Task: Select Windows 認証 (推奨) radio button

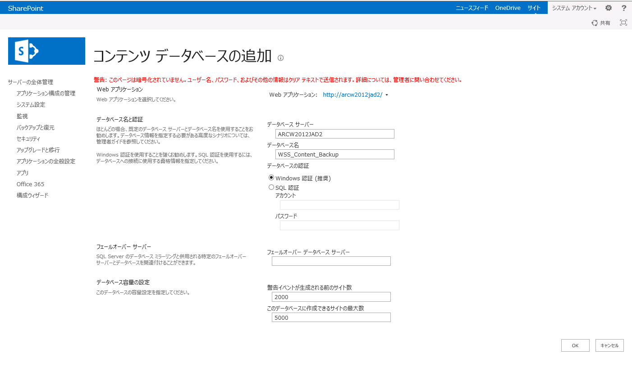Action: tap(271, 178)
